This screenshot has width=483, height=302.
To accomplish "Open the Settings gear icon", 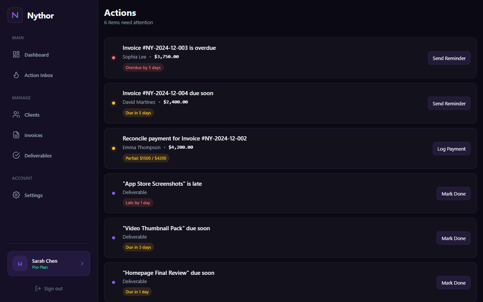I will click(16, 195).
